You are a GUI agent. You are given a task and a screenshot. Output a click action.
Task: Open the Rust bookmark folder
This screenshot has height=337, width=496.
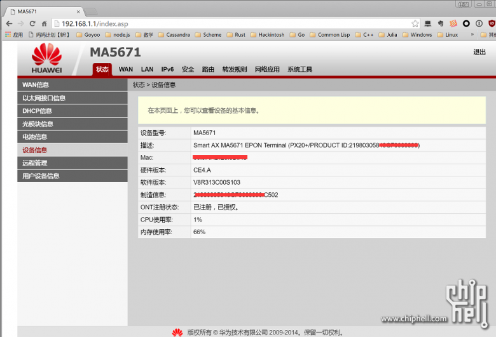click(236, 35)
